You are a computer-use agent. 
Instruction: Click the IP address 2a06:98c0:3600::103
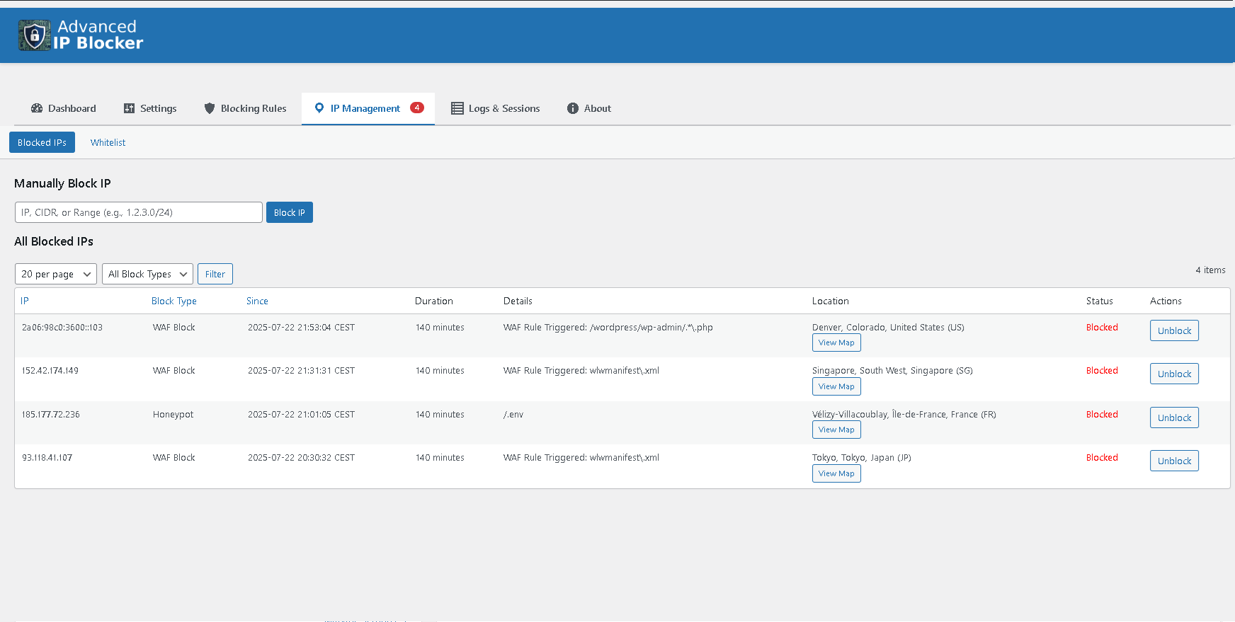point(62,328)
